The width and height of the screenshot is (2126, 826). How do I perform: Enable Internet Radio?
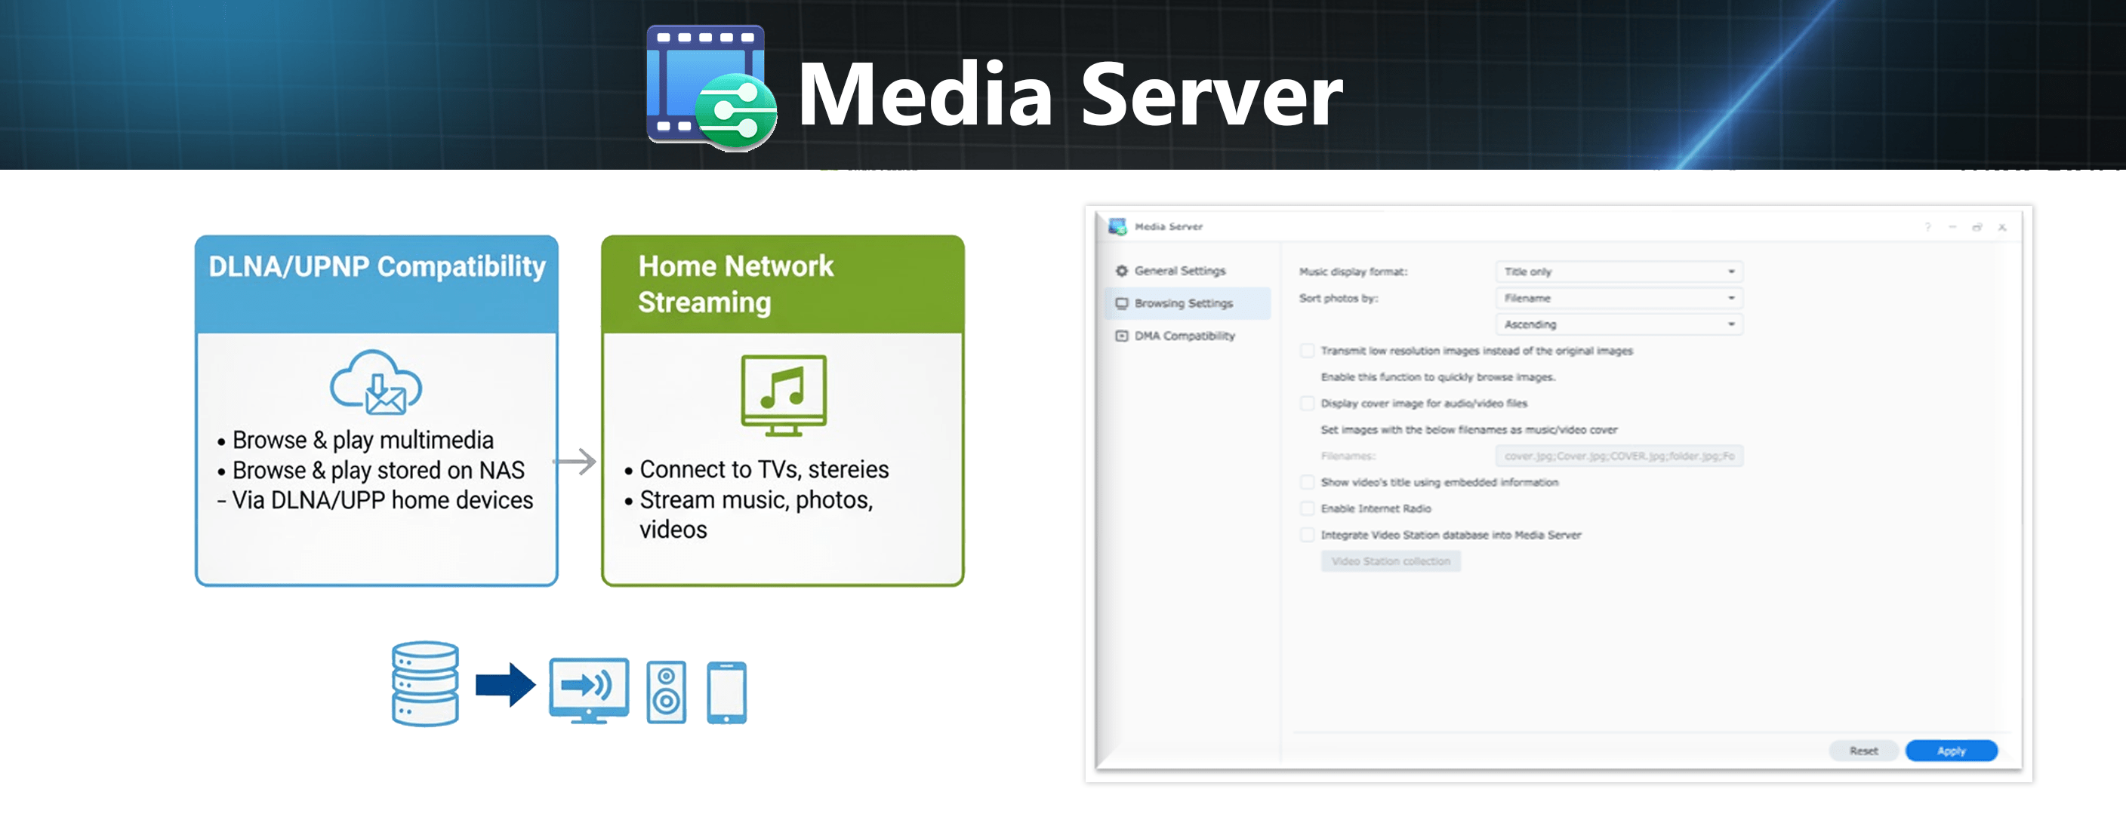coord(1308,508)
